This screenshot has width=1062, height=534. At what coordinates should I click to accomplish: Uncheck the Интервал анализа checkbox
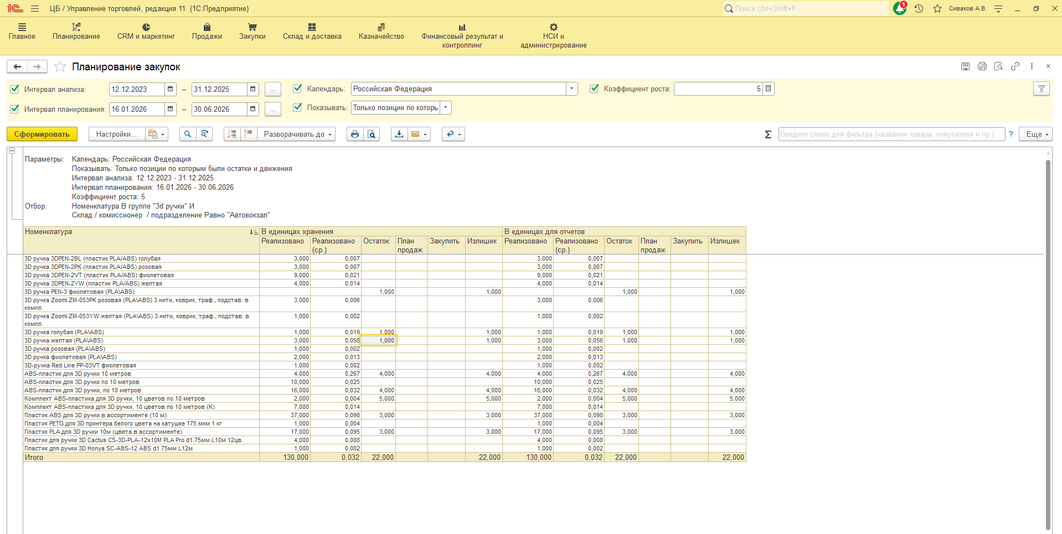click(15, 89)
